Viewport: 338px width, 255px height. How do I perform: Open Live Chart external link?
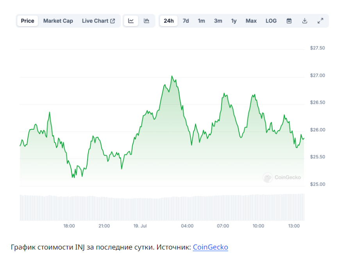(98, 21)
